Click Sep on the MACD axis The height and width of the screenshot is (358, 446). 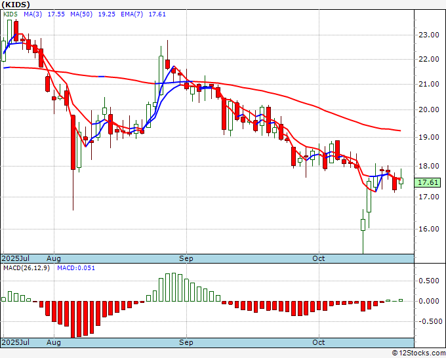(x=186, y=342)
